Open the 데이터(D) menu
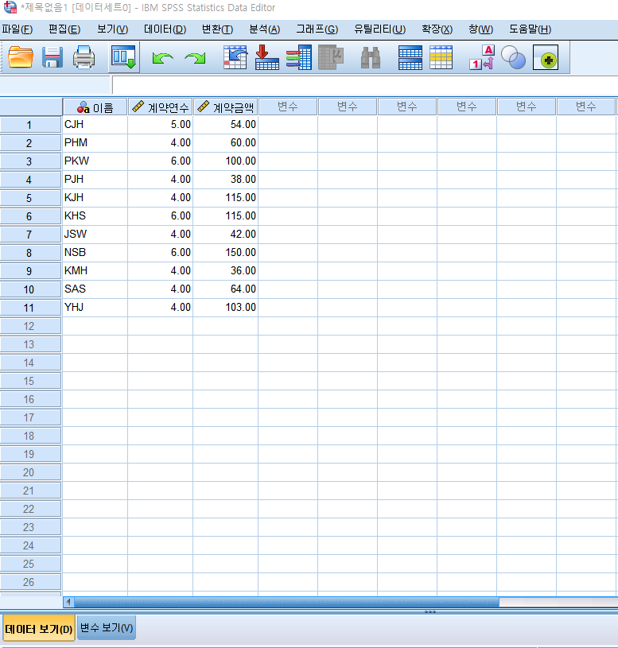618x648 pixels. [165, 29]
